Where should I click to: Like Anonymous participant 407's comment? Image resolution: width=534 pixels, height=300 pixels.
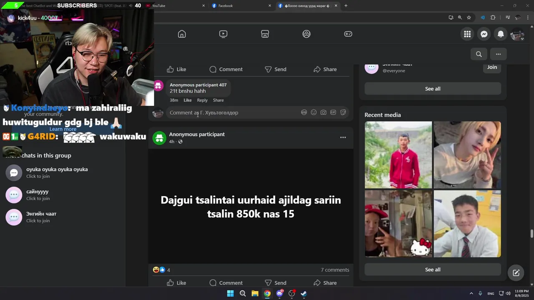(188, 100)
